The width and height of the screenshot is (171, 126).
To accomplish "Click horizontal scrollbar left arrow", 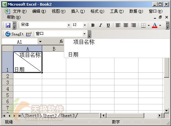I will (x=104, y=116).
